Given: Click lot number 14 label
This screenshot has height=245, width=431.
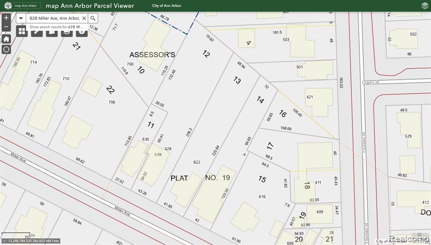Looking at the screenshot, I should [260, 100].
